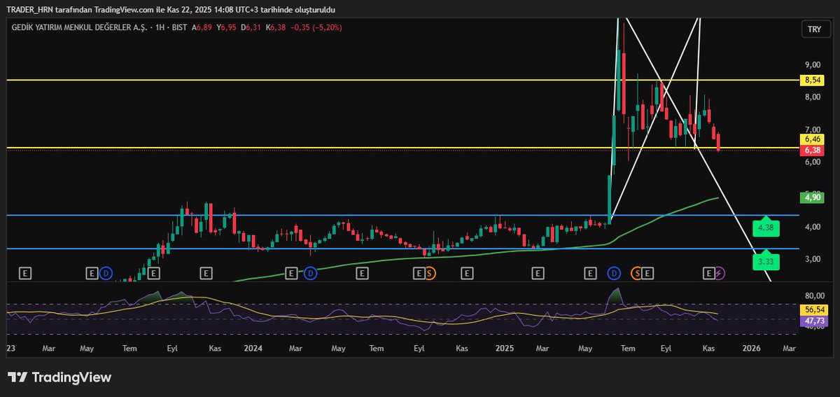Open the earnings E marker at Mar 2024

point(293,273)
